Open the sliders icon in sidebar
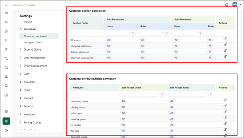244x138 pixels. tap(6, 50)
